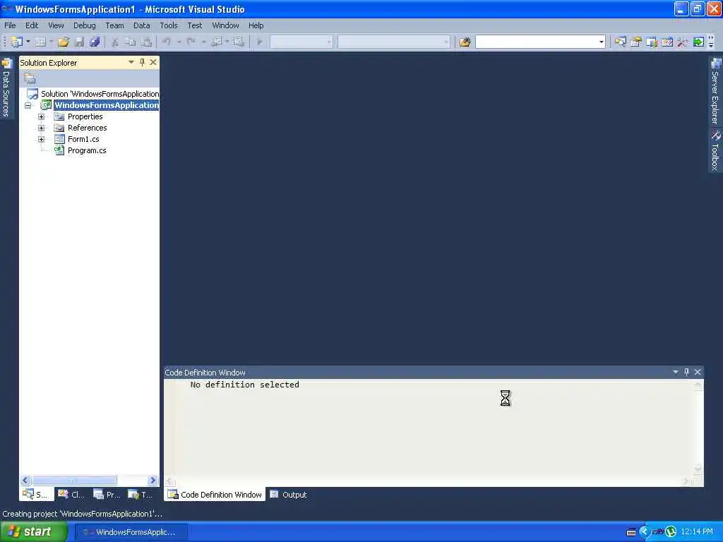Select the Program.cs file
The image size is (723, 542).
click(87, 150)
